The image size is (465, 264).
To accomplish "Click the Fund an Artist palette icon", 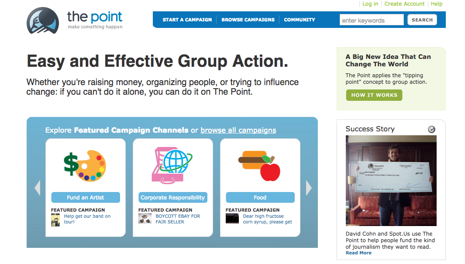I will 85,165.
